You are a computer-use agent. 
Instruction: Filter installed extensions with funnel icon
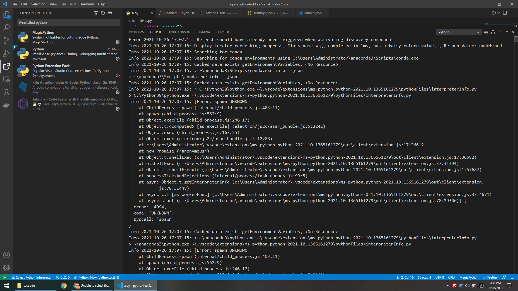coord(96,13)
